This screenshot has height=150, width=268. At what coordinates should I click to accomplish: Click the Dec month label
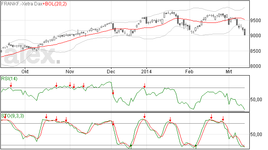point(111,71)
